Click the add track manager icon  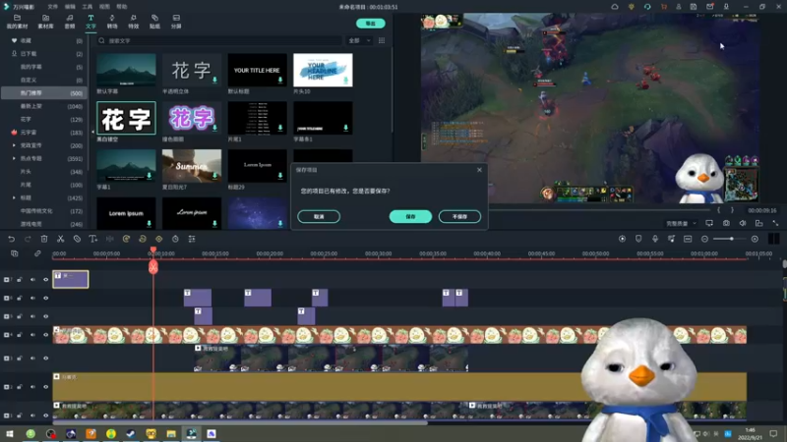(15, 253)
